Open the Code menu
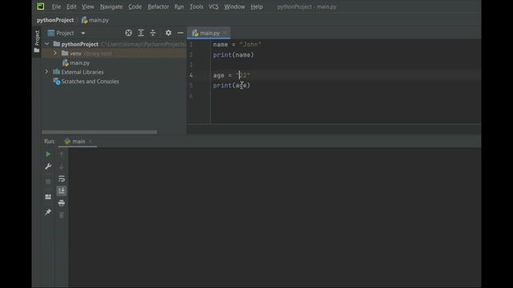The height and width of the screenshot is (288, 513). (135, 7)
